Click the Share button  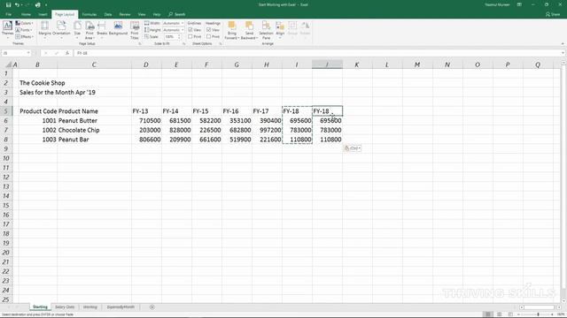coord(553,14)
